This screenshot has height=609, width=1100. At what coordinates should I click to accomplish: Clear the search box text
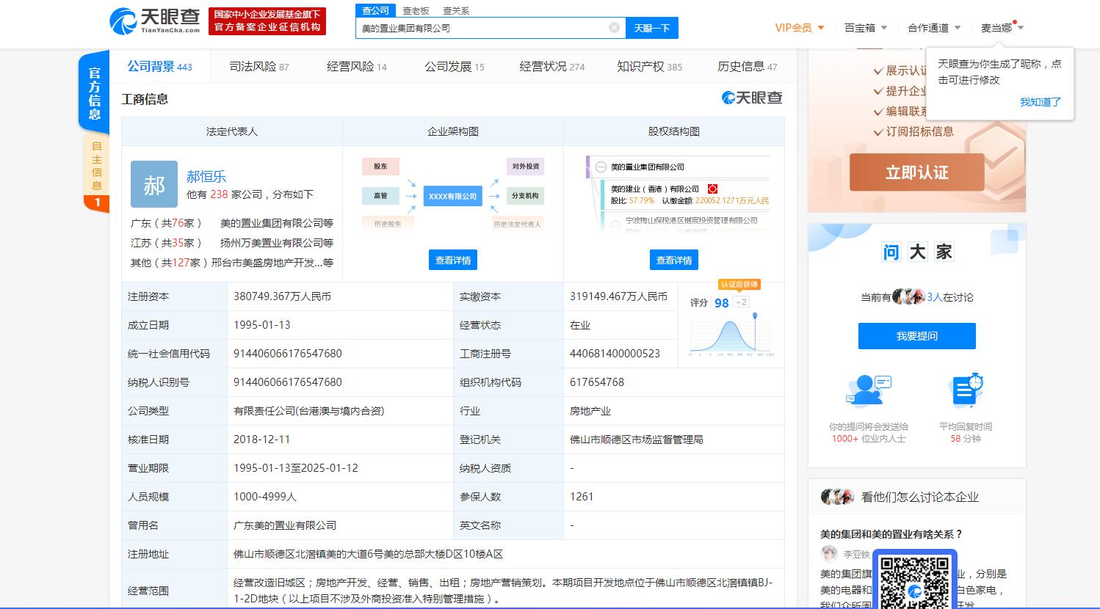tap(614, 28)
